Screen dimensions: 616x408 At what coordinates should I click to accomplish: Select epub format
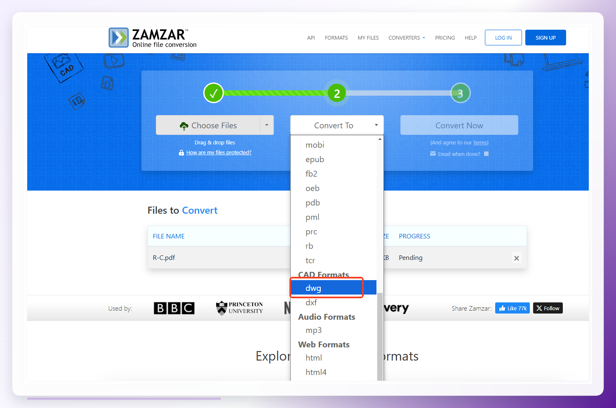point(334,159)
